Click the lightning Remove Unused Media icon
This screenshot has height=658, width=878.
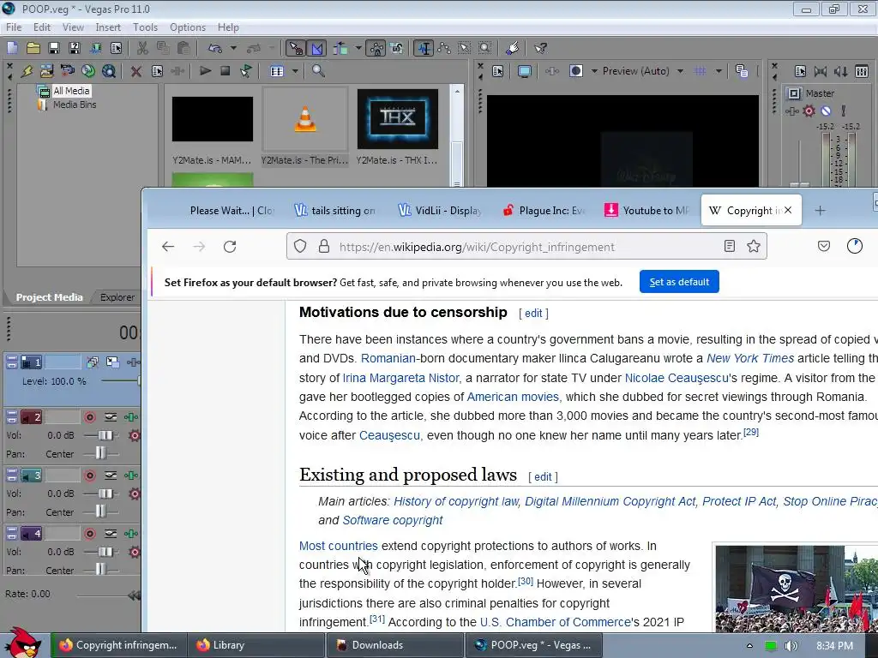click(x=27, y=71)
